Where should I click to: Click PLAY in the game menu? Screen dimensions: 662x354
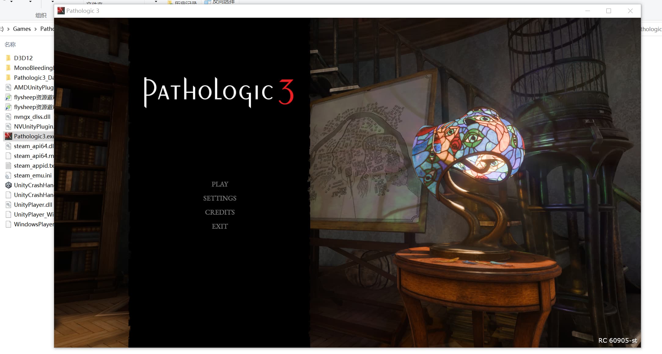[220, 184]
